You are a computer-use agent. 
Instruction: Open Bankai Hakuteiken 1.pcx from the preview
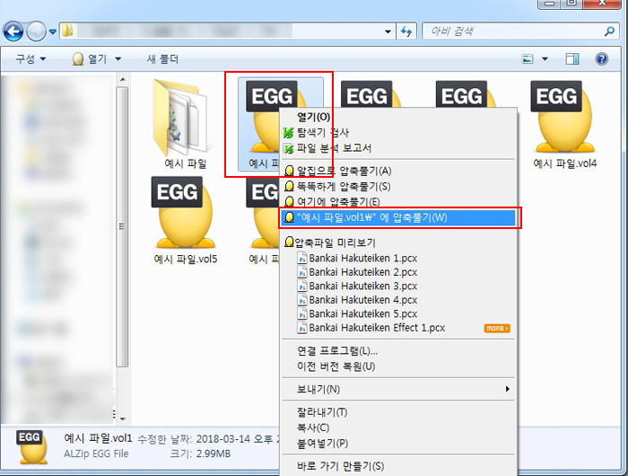357,259
